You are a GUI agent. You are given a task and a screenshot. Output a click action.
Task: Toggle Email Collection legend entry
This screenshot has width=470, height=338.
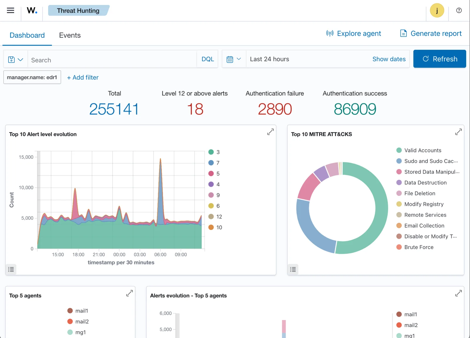pyautogui.click(x=420, y=226)
